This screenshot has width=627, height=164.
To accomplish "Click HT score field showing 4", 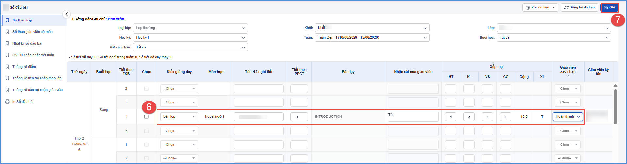I will tap(451, 116).
